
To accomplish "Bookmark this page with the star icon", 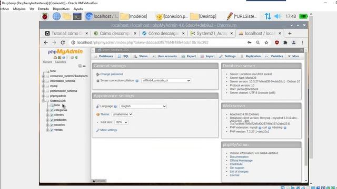I will [266, 43].
